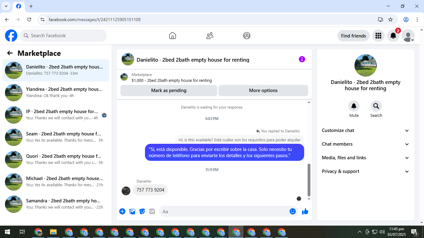Choose a GIF from the composer
The image size is (424, 238).
[x=152, y=211]
